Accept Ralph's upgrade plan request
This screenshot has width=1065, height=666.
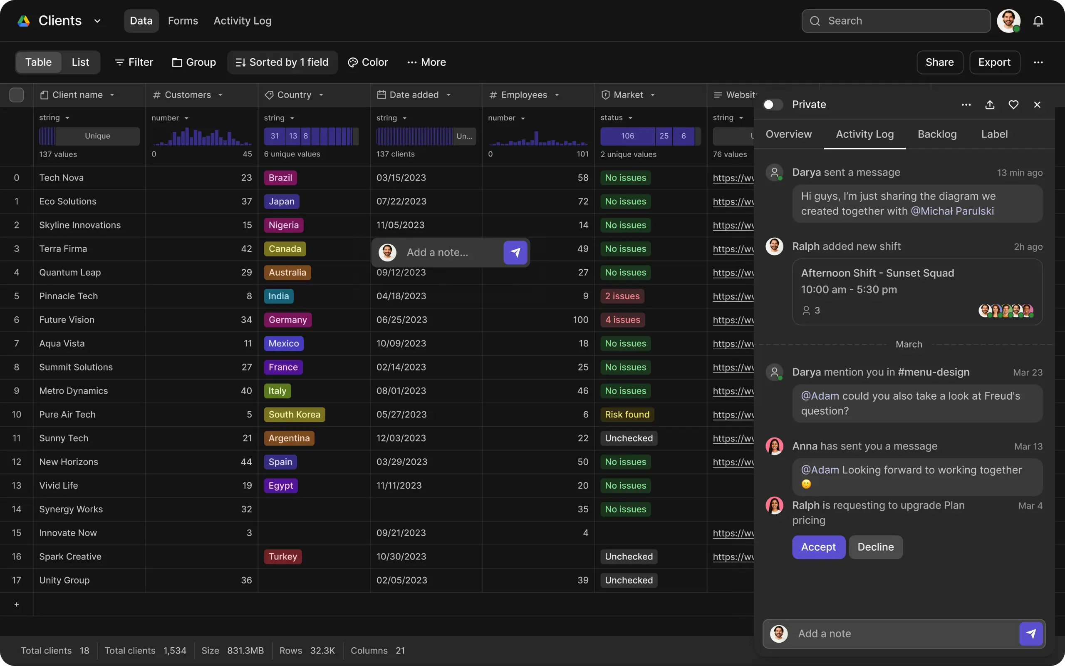coord(818,547)
